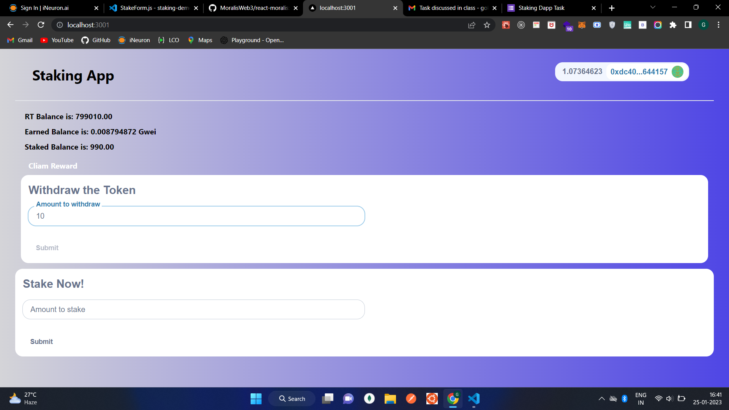Open Visual Studio Code from the taskbar
The image size is (729, 410).
(x=474, y=399)
